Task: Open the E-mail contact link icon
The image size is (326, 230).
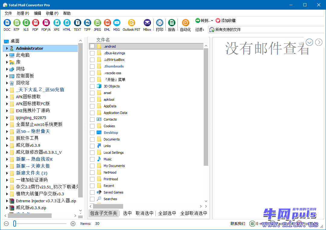Action: click(x=252, y=224)
